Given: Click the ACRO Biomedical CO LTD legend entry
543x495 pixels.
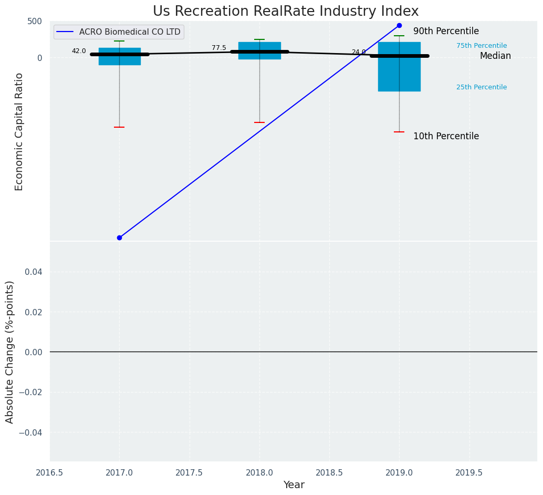Looking at the screenshot, I should click(x=129, y=32).
